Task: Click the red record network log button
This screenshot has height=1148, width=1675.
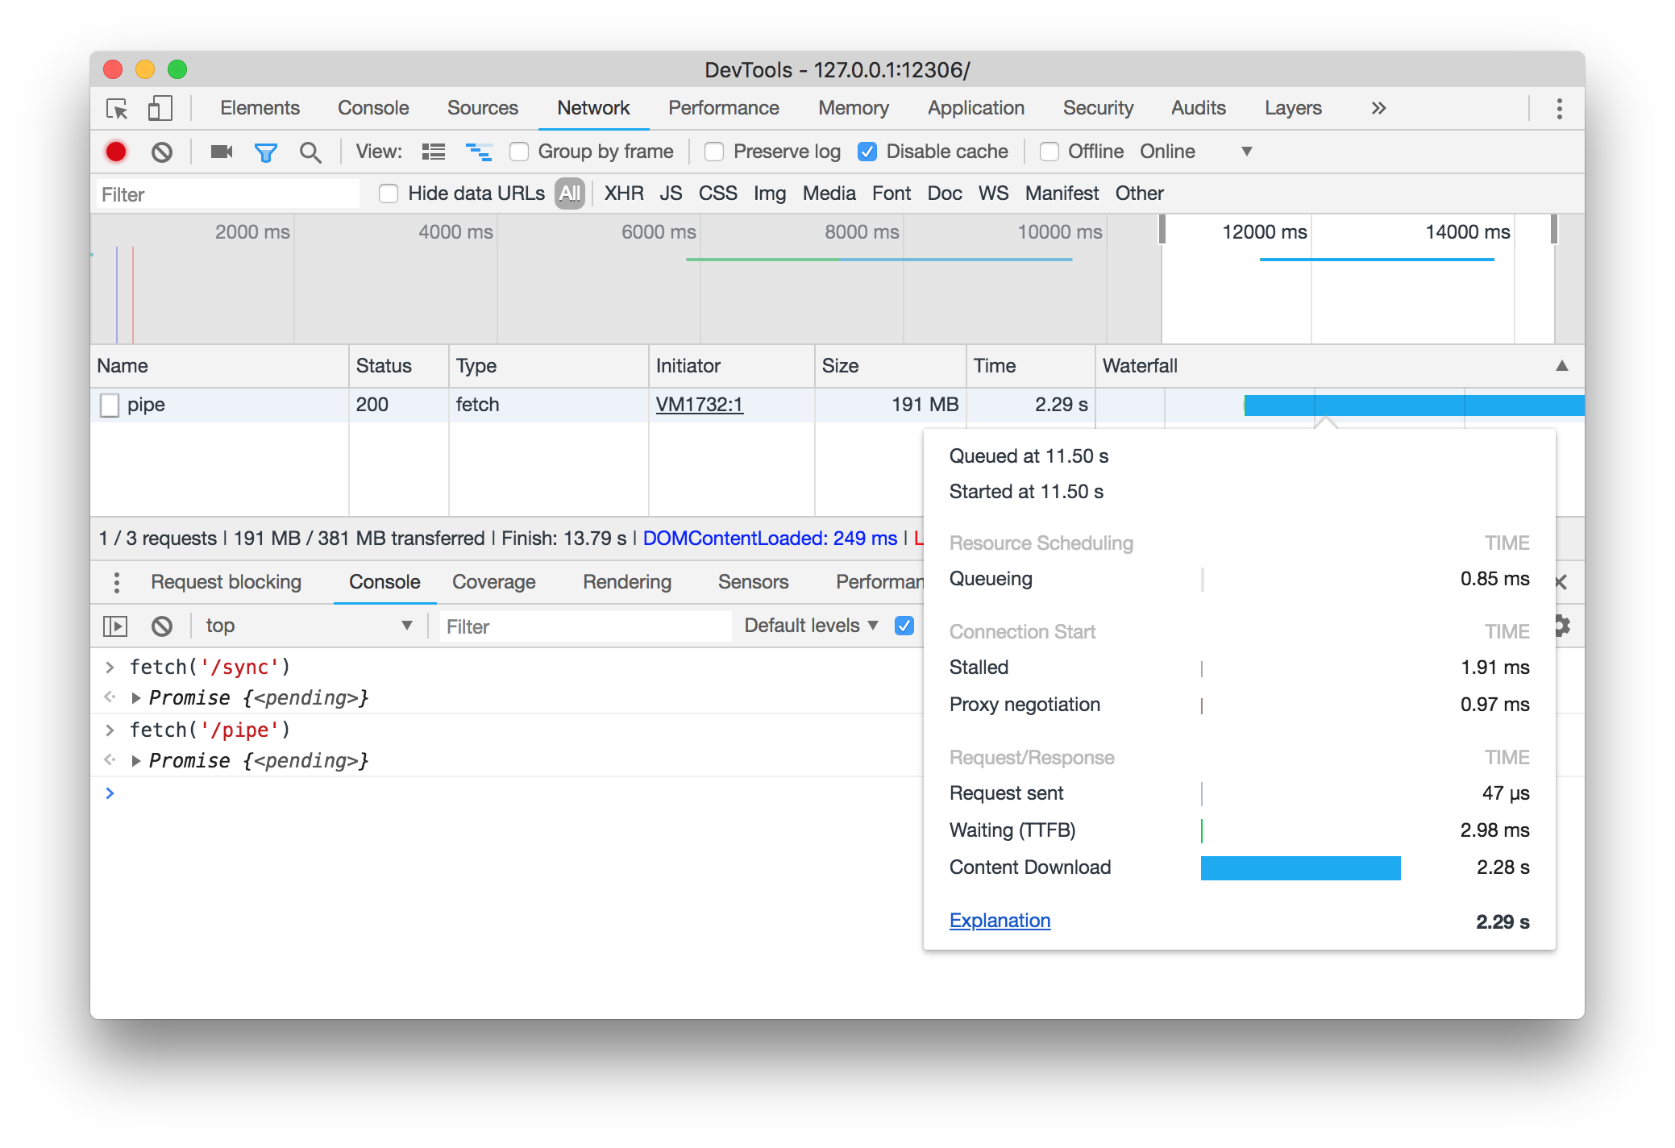Action: pyautogui.click(x=116, y=152)
